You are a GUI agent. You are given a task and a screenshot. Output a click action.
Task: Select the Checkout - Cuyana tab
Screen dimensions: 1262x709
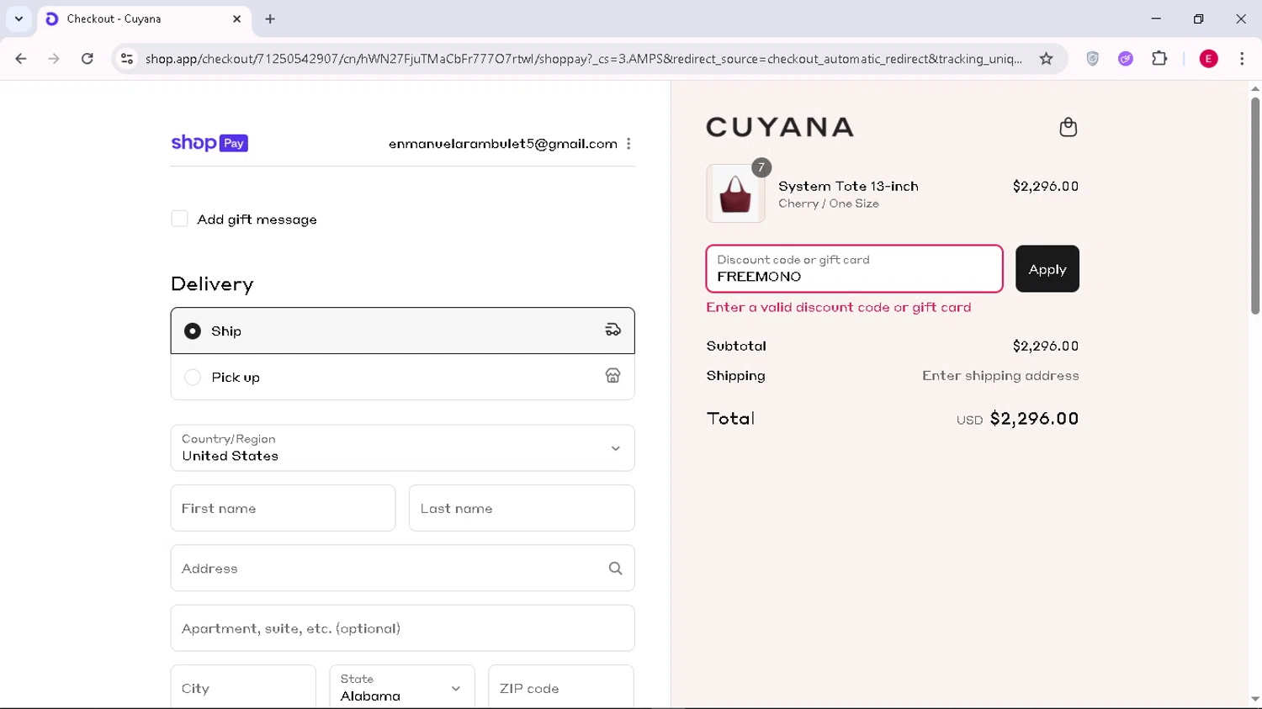click(144, 19)
